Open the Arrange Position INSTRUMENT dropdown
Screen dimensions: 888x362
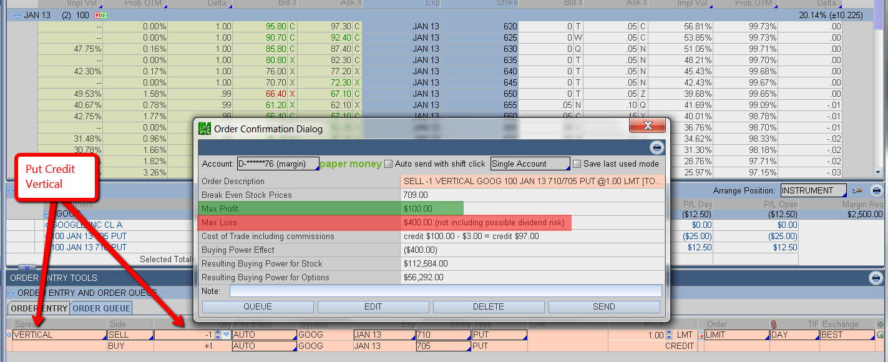pyautogui.click(x=814, y=190)
